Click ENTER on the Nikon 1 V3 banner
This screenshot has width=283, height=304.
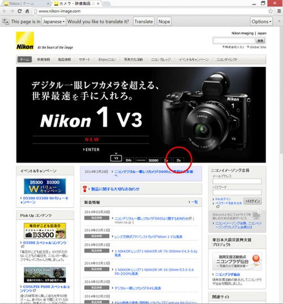[91, 149]
